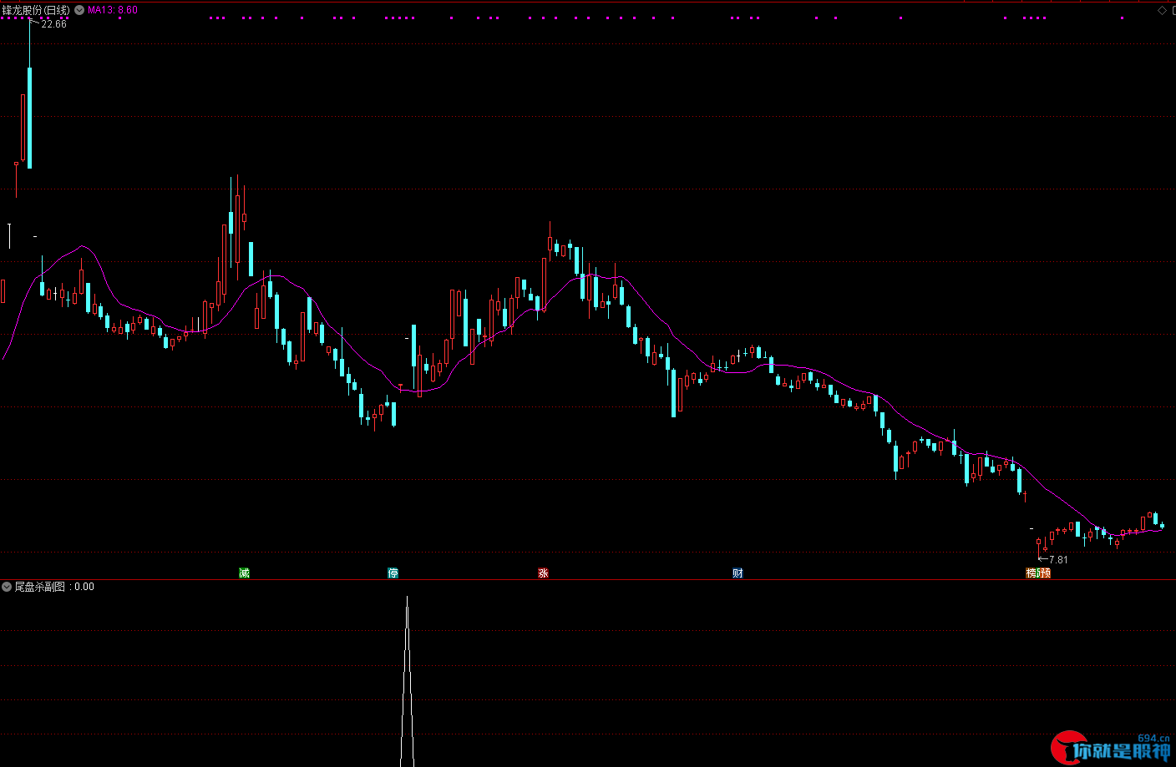The width and height of the screenshot is (1176, 767).
Task: Open the dropdown beside 锋龙股份(日线) title
Action: (79, 10)
